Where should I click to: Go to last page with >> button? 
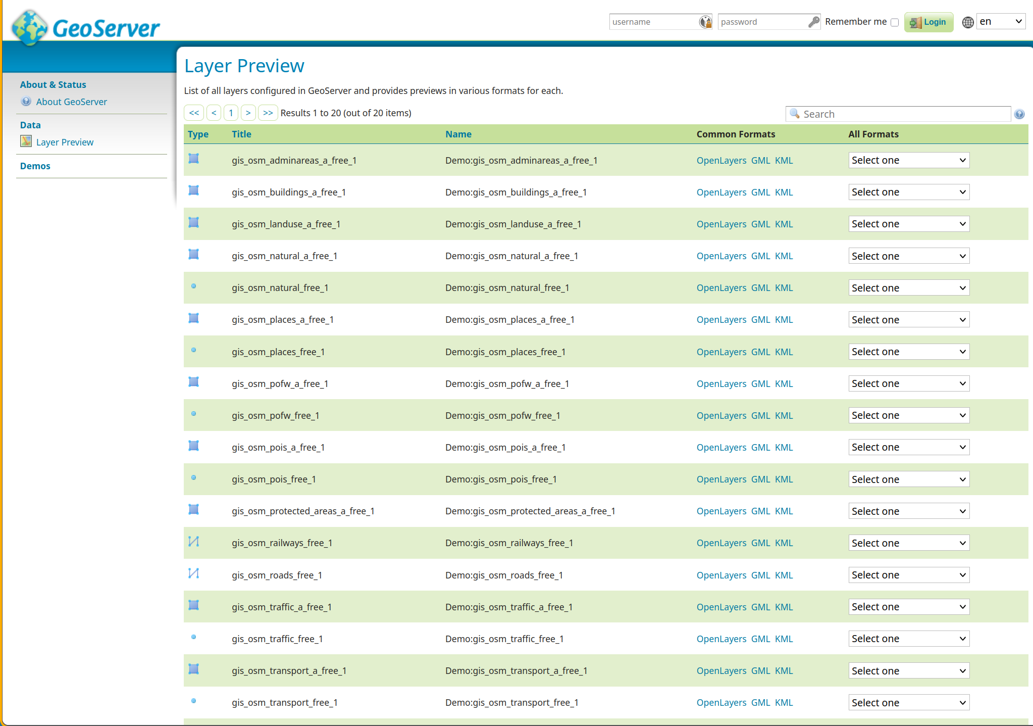click(x=268, y=113)
